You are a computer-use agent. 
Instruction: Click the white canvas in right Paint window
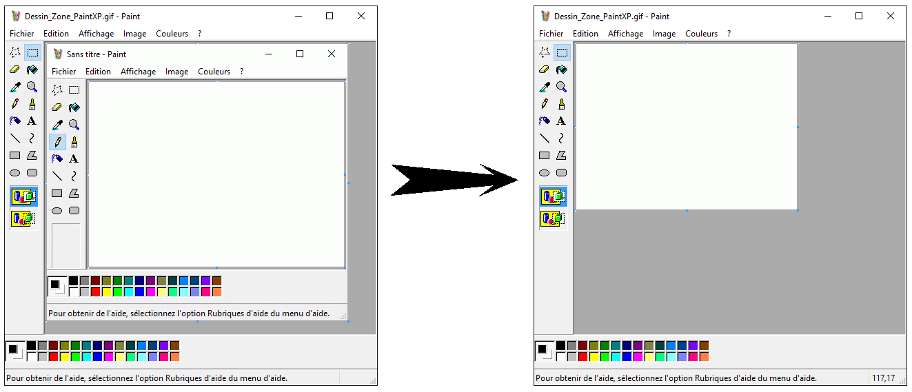pyautogui.click(x=687, y=127)
